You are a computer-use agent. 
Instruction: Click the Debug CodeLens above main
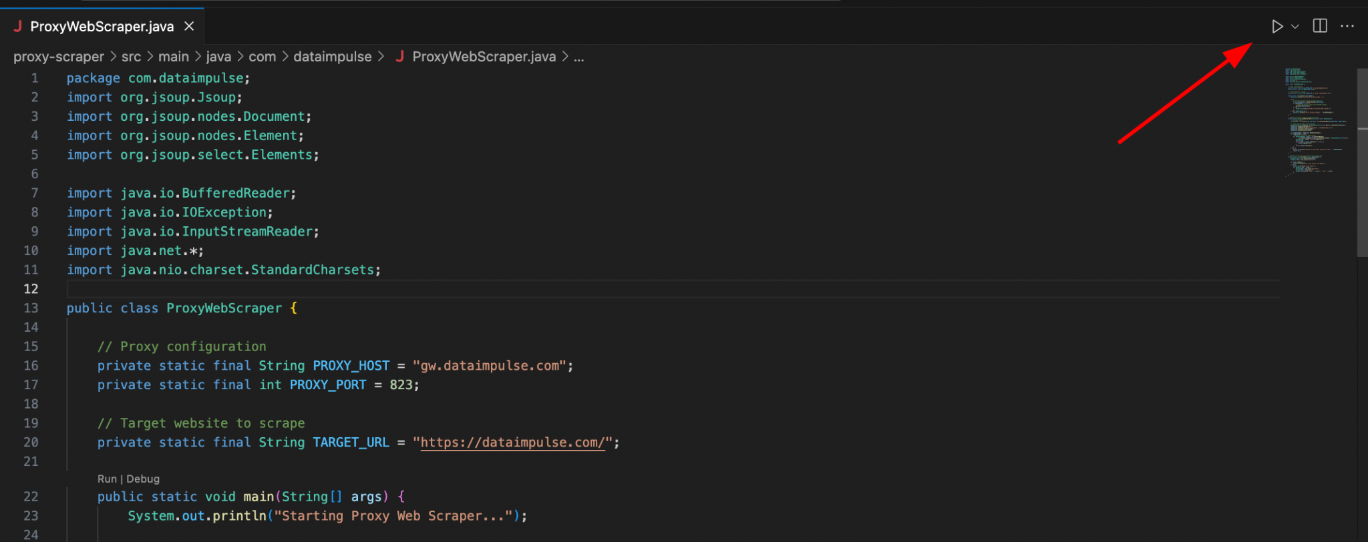pyautogui.click(x=143, y=479)
